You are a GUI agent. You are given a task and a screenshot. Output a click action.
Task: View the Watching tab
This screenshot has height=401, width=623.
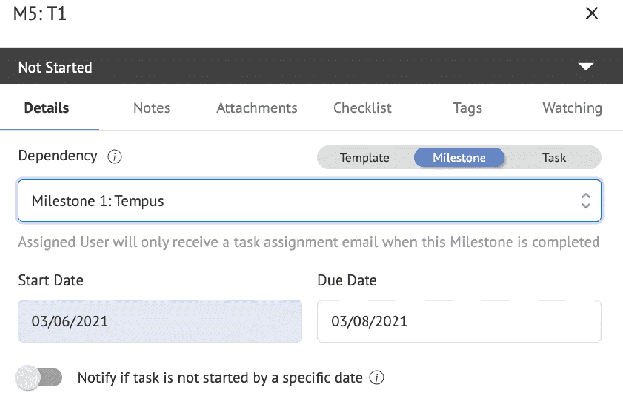(x=572, y=108)
